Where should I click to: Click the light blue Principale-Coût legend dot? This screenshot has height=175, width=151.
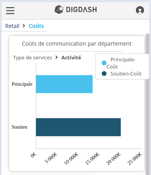104,63
